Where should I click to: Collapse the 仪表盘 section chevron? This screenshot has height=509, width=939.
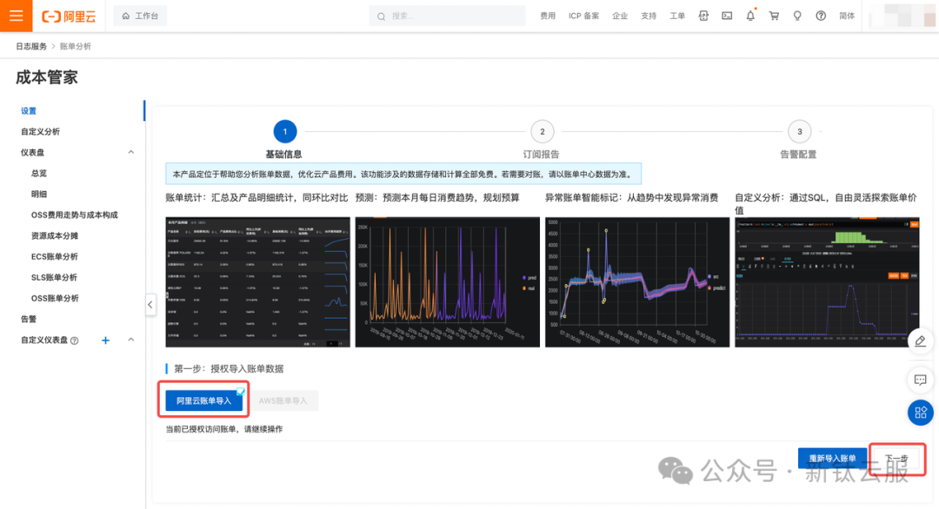coord(130,153)
